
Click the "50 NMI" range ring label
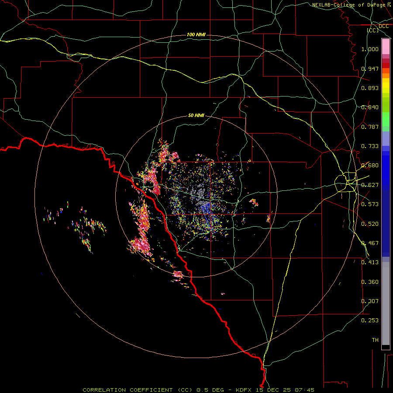(196, 116)
